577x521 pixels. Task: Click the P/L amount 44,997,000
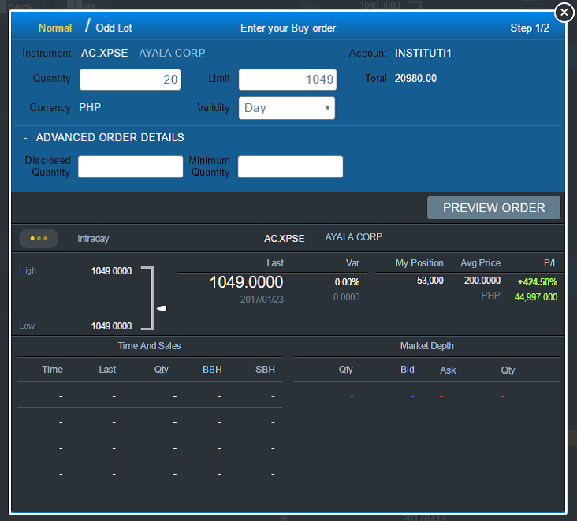[x=536, y=297]
